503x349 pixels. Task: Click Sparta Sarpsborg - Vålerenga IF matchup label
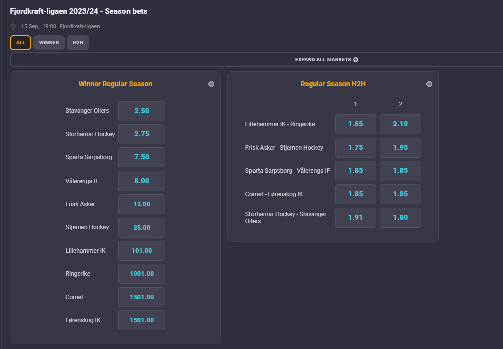coord(288,171)
